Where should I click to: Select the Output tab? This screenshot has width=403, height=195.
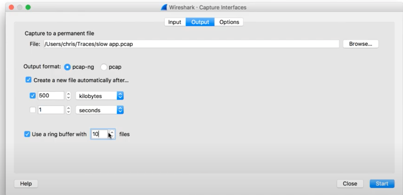[200, 22]
